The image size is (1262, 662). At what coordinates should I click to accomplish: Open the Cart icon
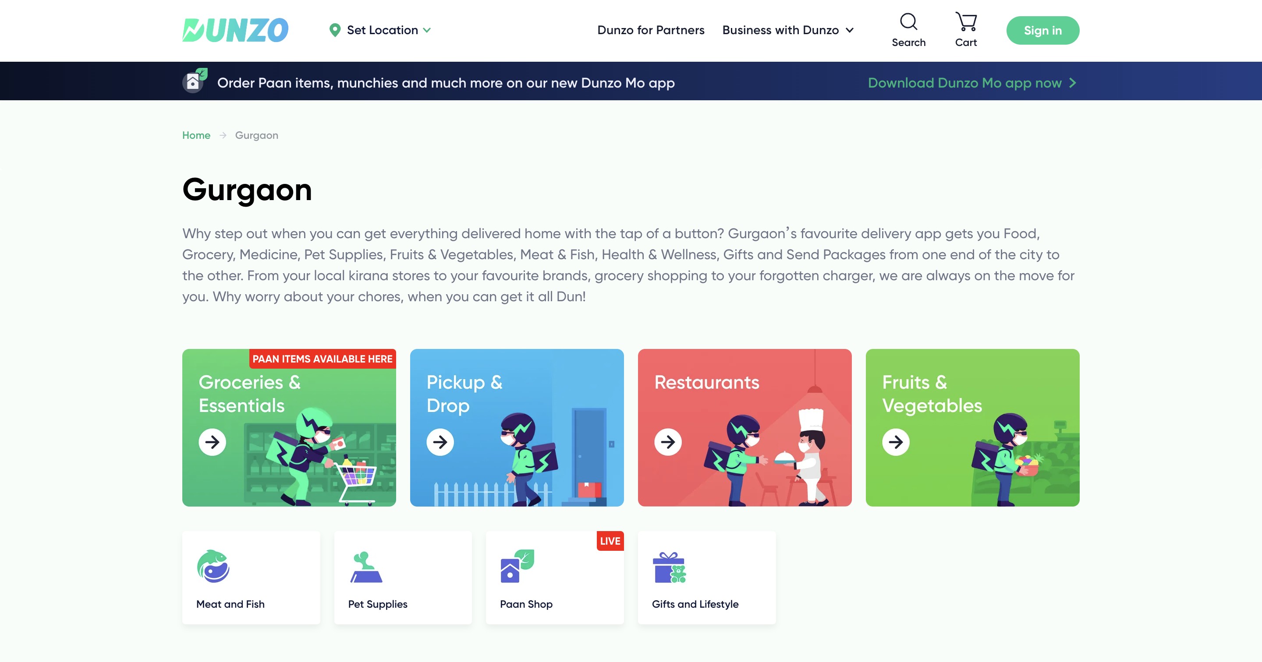pos(966,22)
